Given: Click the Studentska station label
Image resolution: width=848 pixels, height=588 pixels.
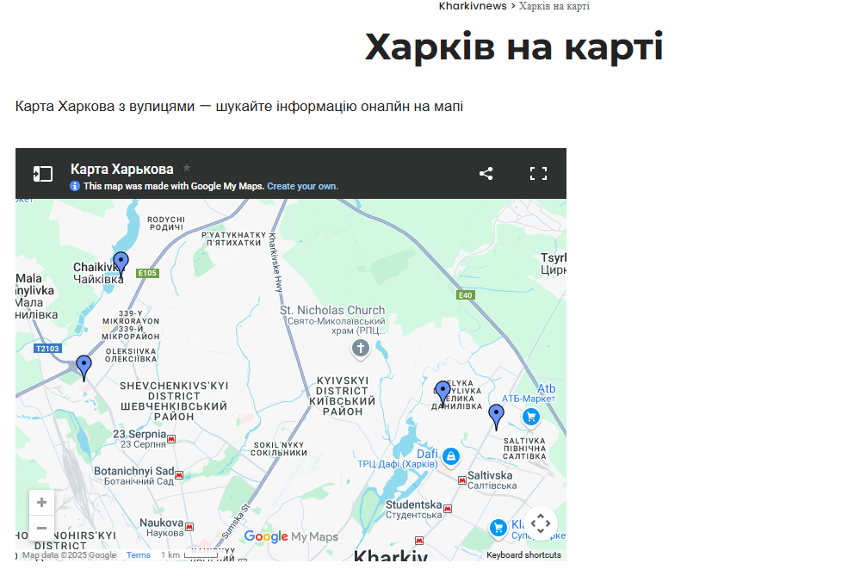Looking at the screenshot, I should pyautogui.click(x=414, y=509).
